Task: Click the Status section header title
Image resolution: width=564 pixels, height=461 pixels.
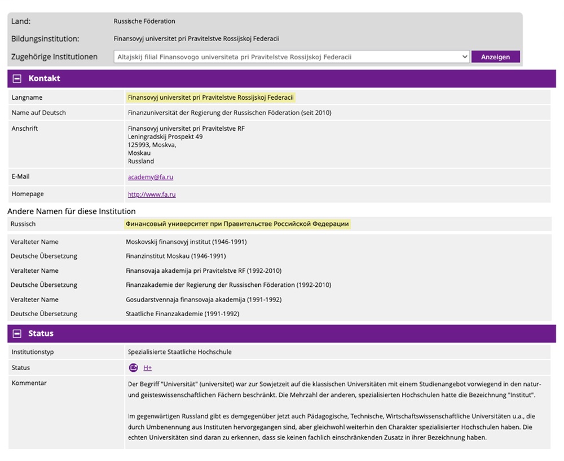Action: pyautogui.click(x=41, y=334)
